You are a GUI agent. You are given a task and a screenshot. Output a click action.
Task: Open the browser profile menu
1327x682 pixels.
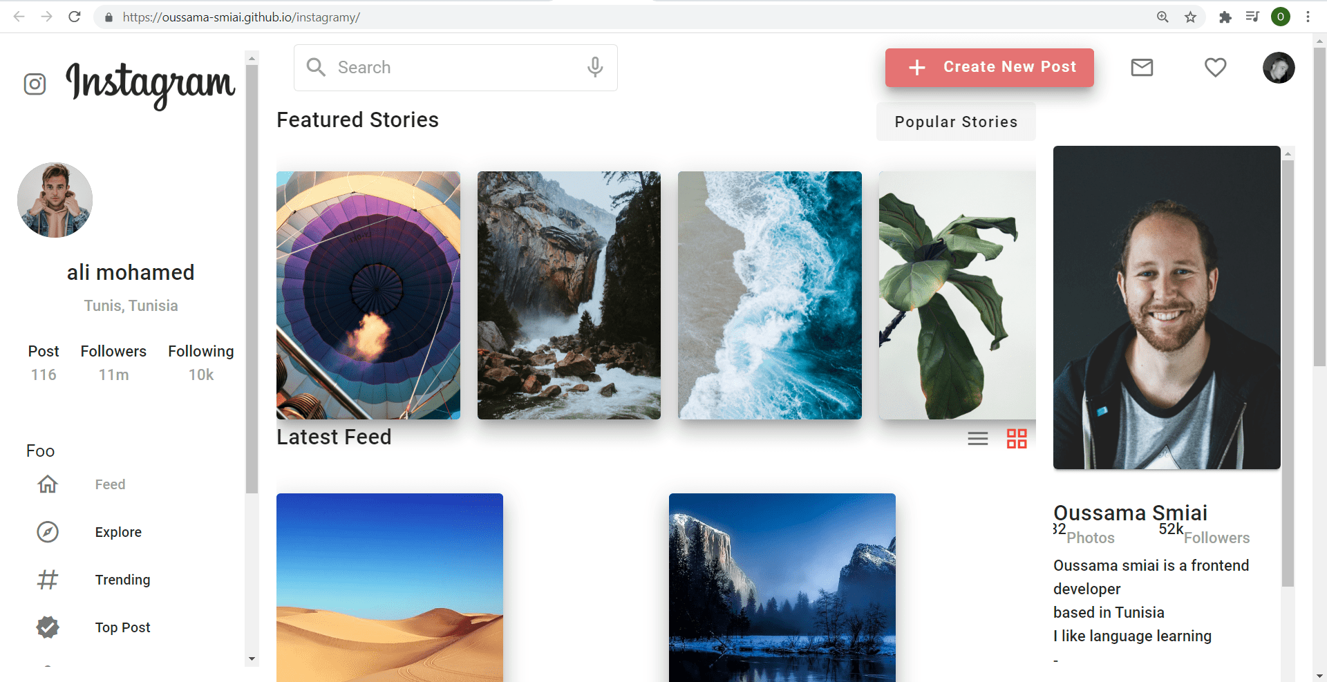coord(1281,17)
